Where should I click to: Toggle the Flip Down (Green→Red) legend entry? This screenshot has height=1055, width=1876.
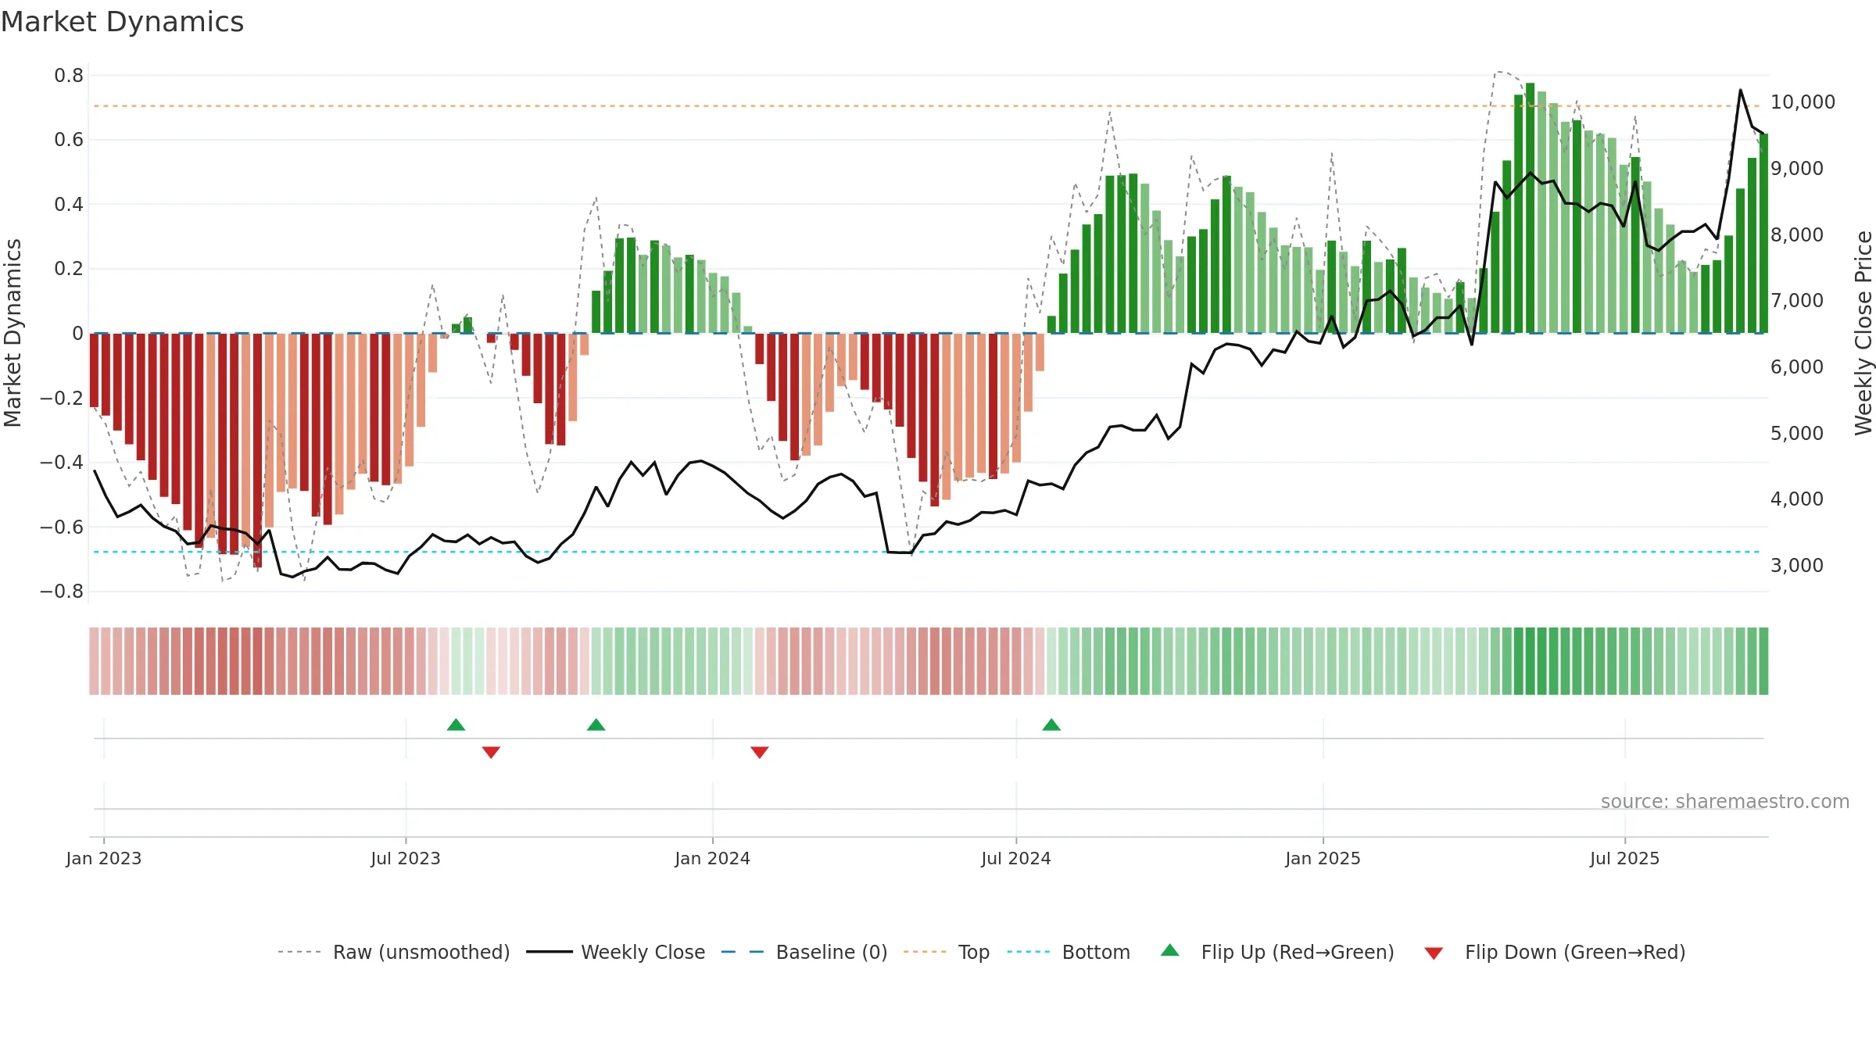pyautogui.click(x=1555, y=952)
